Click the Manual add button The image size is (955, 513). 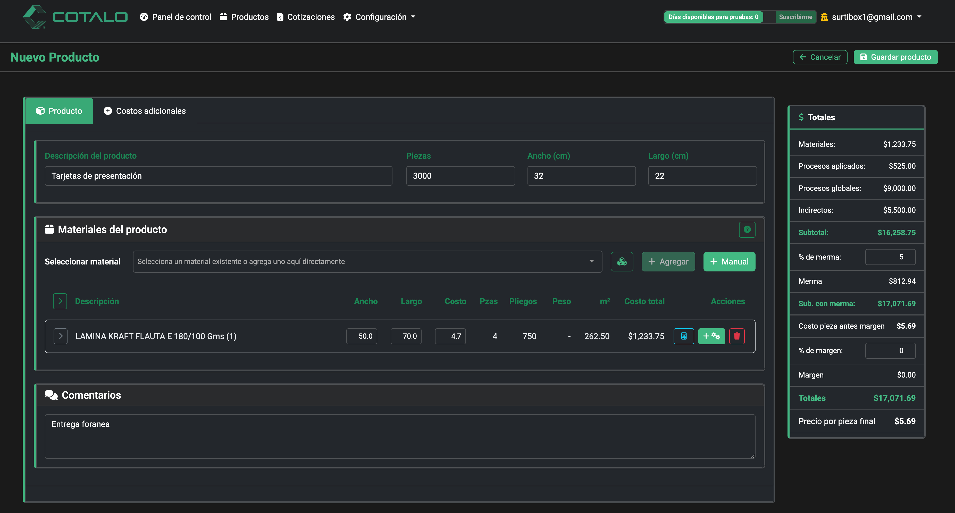729,261
